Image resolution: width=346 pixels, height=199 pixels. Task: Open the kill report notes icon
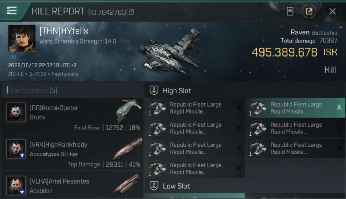[x=290, y=11]
